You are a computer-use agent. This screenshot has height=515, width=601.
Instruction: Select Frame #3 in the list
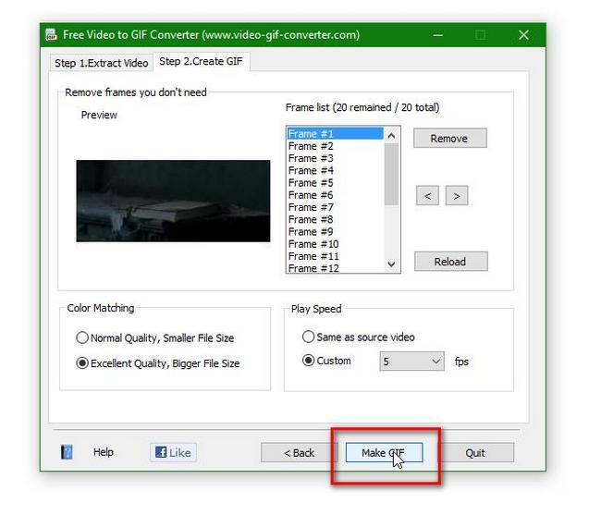click(336, 158)
